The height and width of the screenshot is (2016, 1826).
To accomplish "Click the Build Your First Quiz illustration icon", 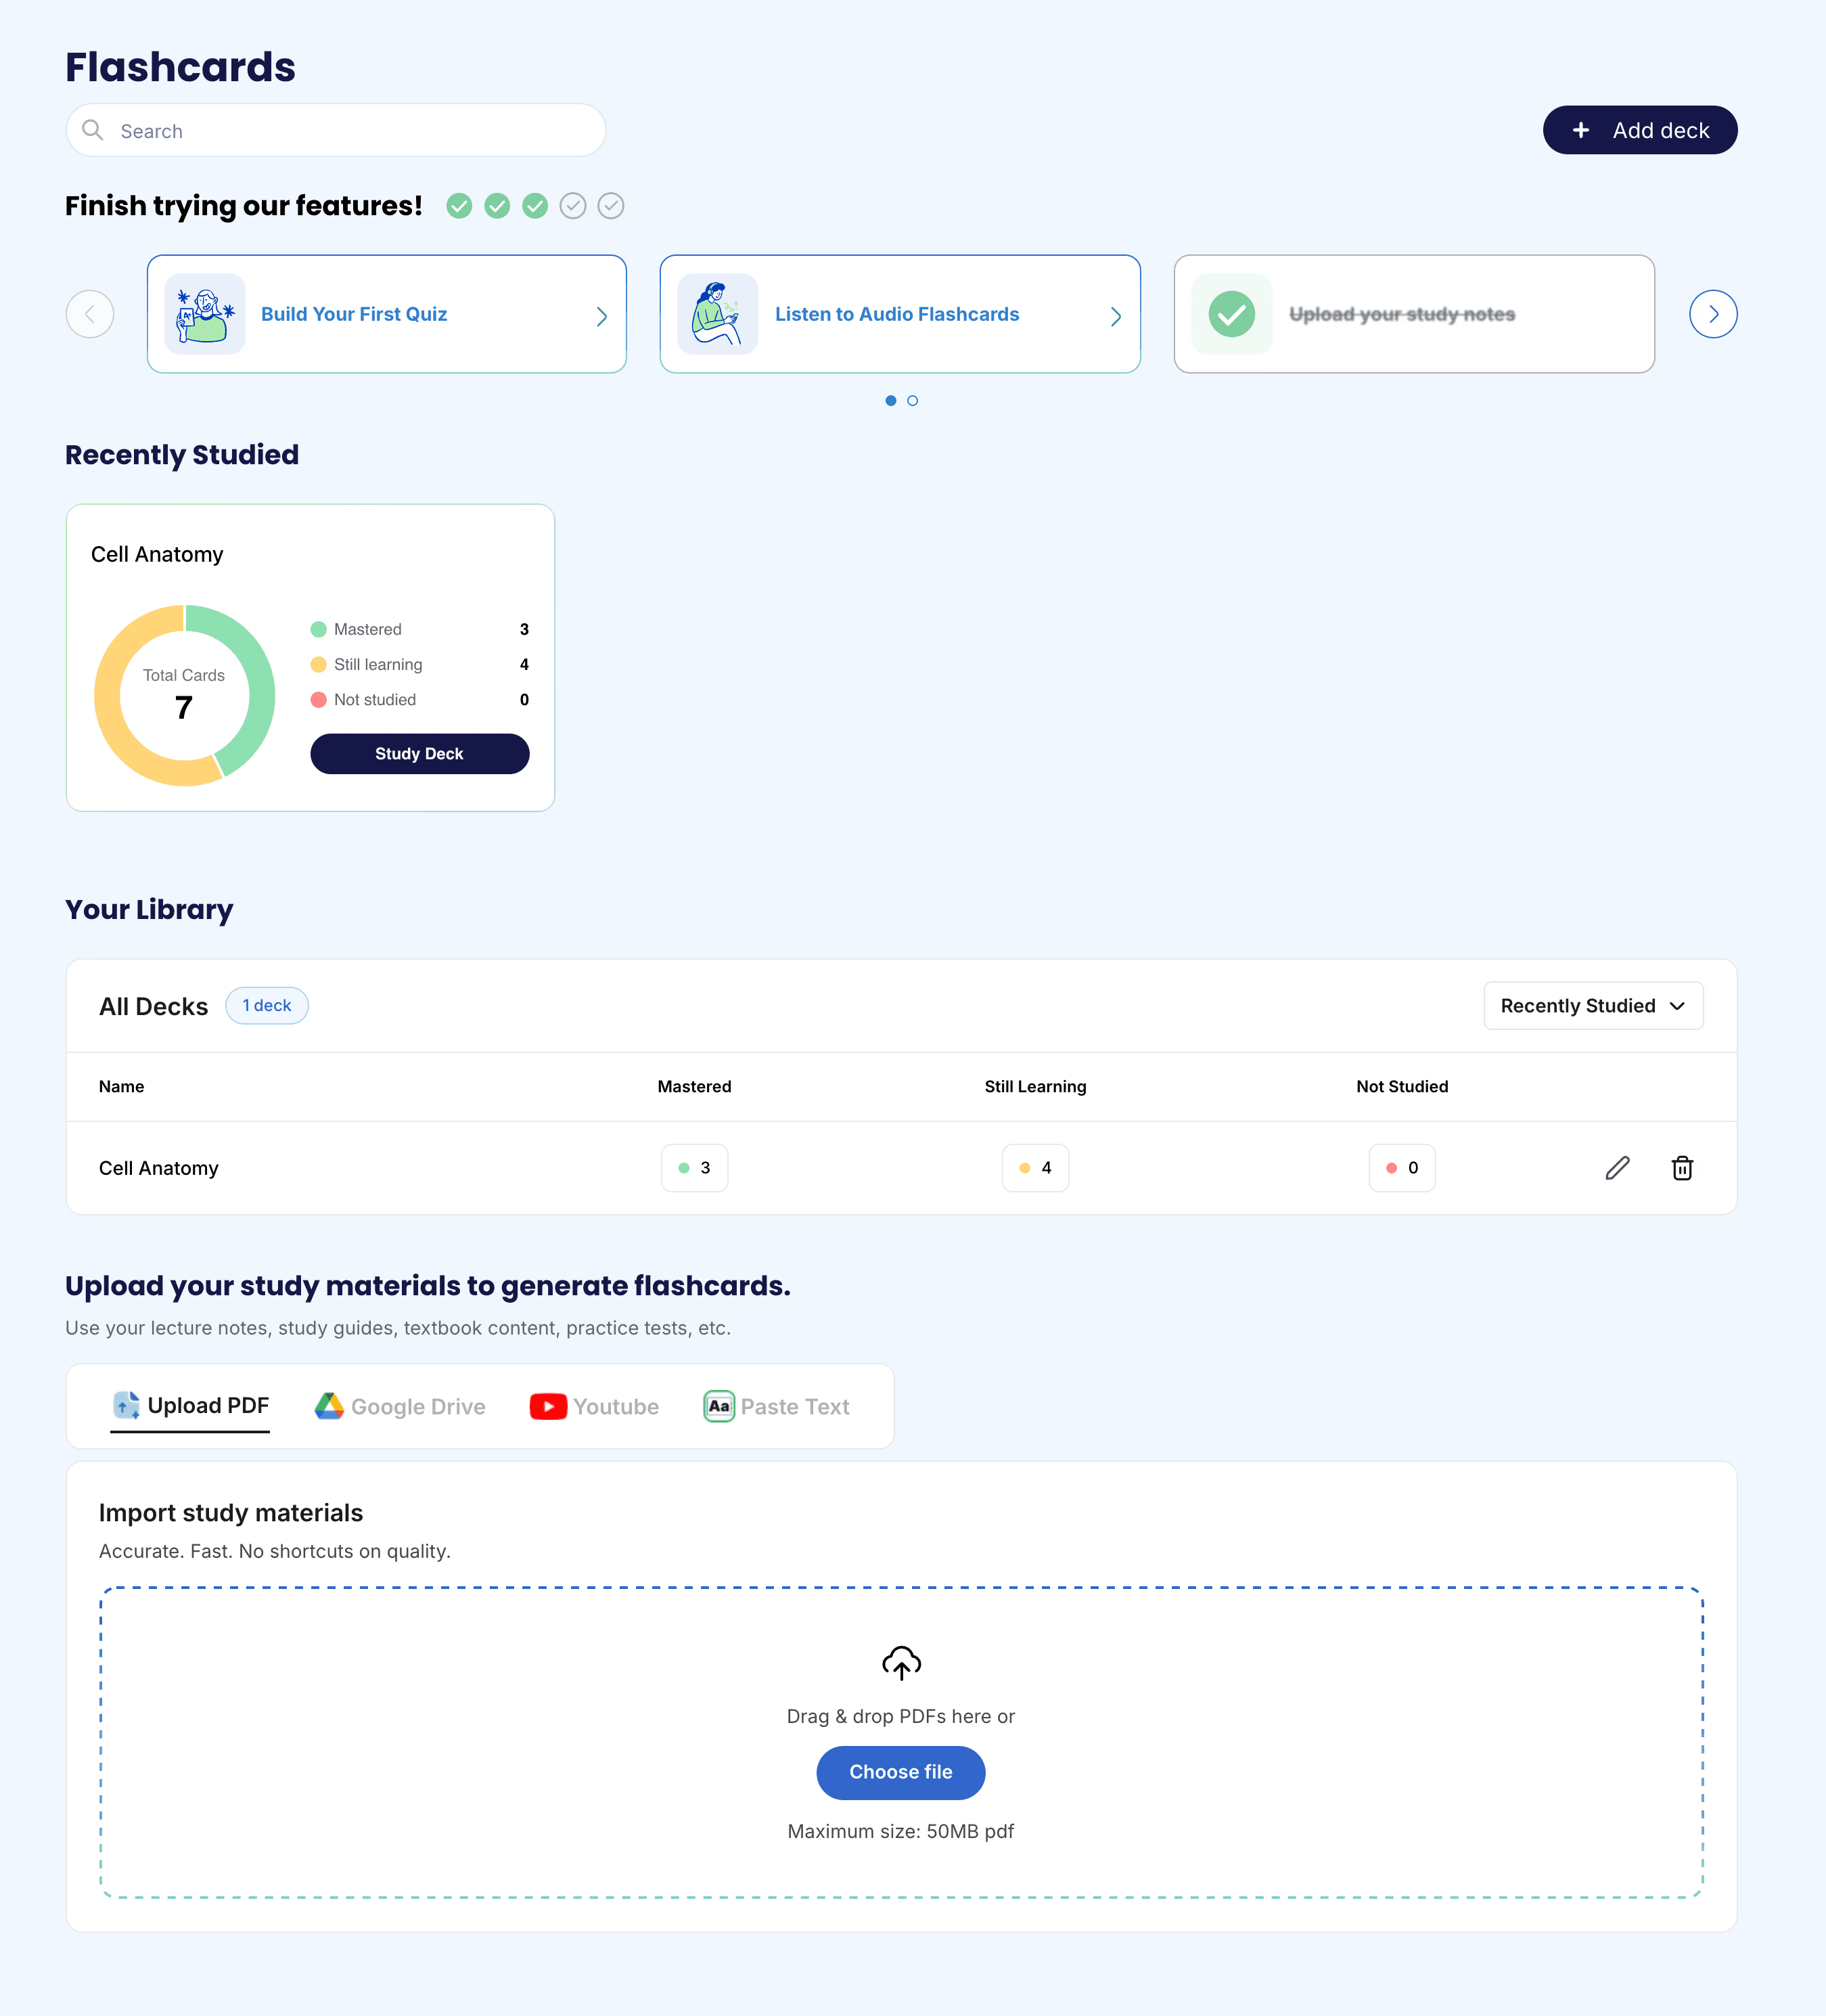I will pyautogui.click(x=205, y=314).
